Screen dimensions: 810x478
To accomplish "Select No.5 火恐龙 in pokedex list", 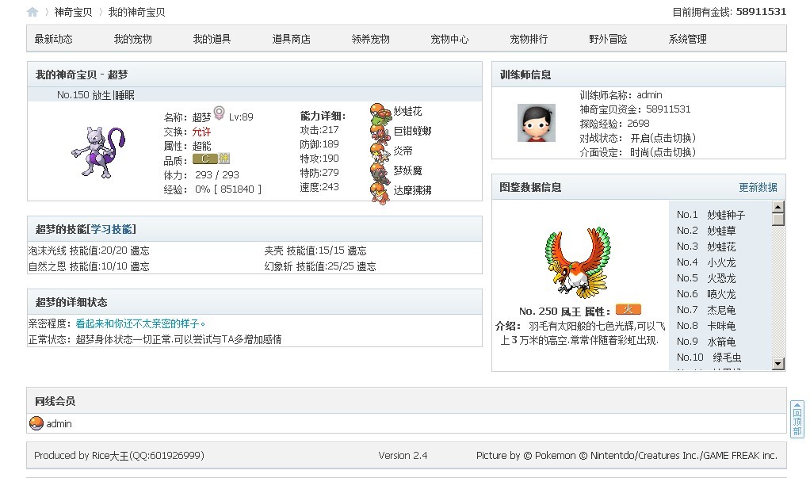I will (x=706, y=278).
